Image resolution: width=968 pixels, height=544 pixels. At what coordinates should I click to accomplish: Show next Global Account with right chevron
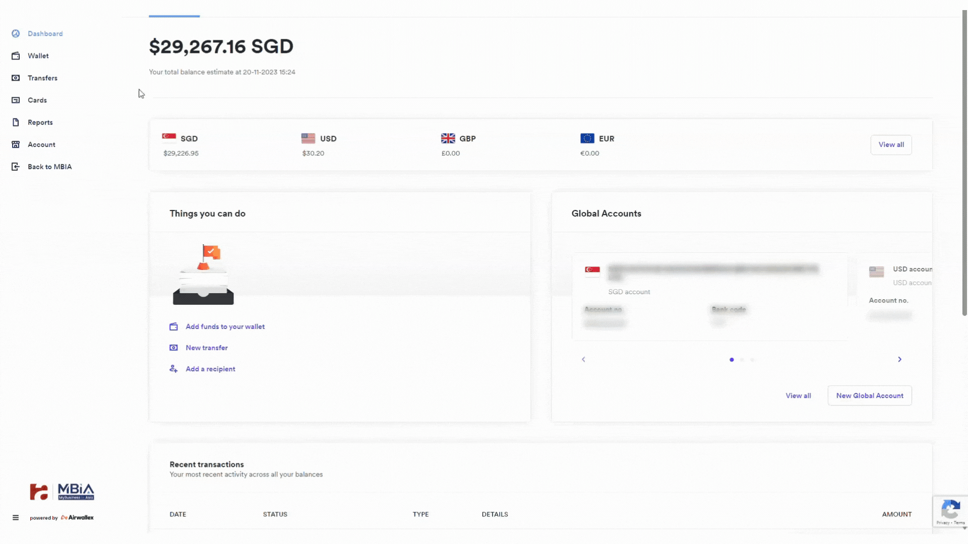click(x=899, y=360)
